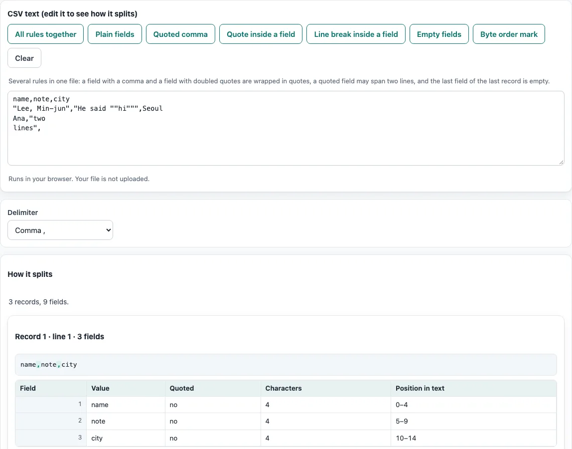Pick the "Byte order mark" example
This screenshot has height=449, width=572.
pyautogui.click(x=509, y=34)
